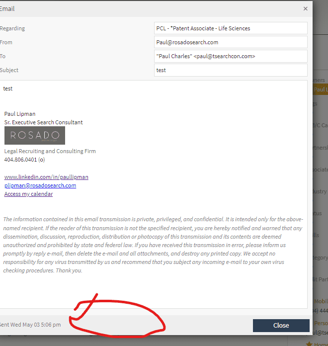Viewport: 328px width, 346px height.
Task: Click the Sent Wed May 03 5:06 pm timestamp
Action: coord(30,325)
